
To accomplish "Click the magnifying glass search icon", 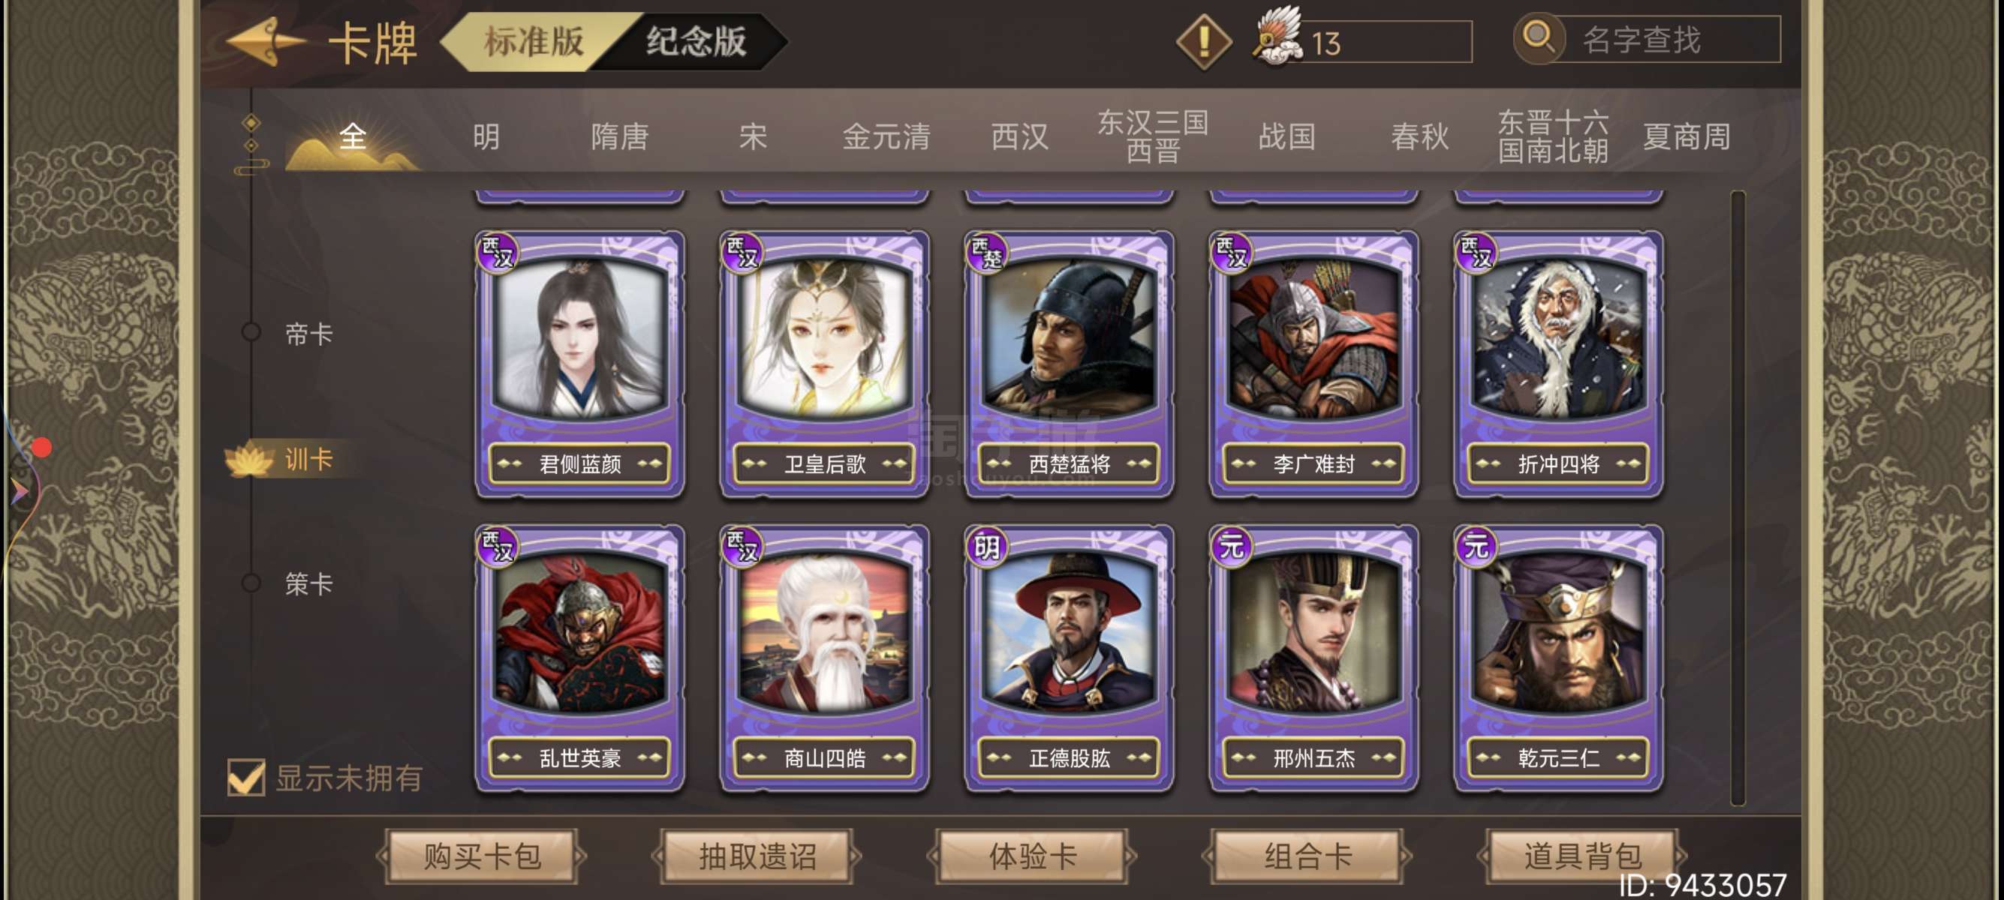I will (1538, 37).
